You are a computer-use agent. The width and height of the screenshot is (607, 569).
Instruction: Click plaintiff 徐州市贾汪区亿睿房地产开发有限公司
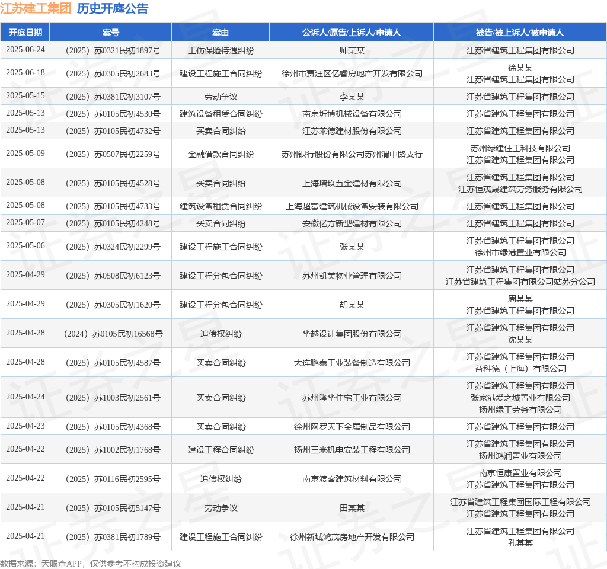click(352, 73)
